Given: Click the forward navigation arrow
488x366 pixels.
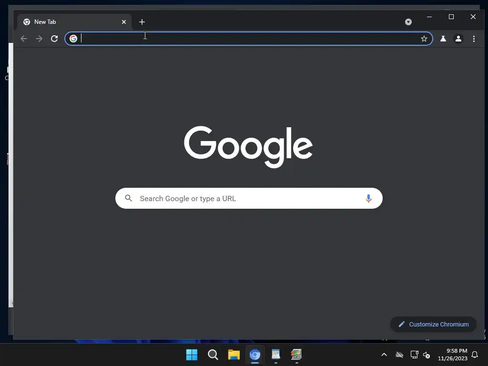Looking at the screenshot, I should pyautogui.click(x=39, y=39).
